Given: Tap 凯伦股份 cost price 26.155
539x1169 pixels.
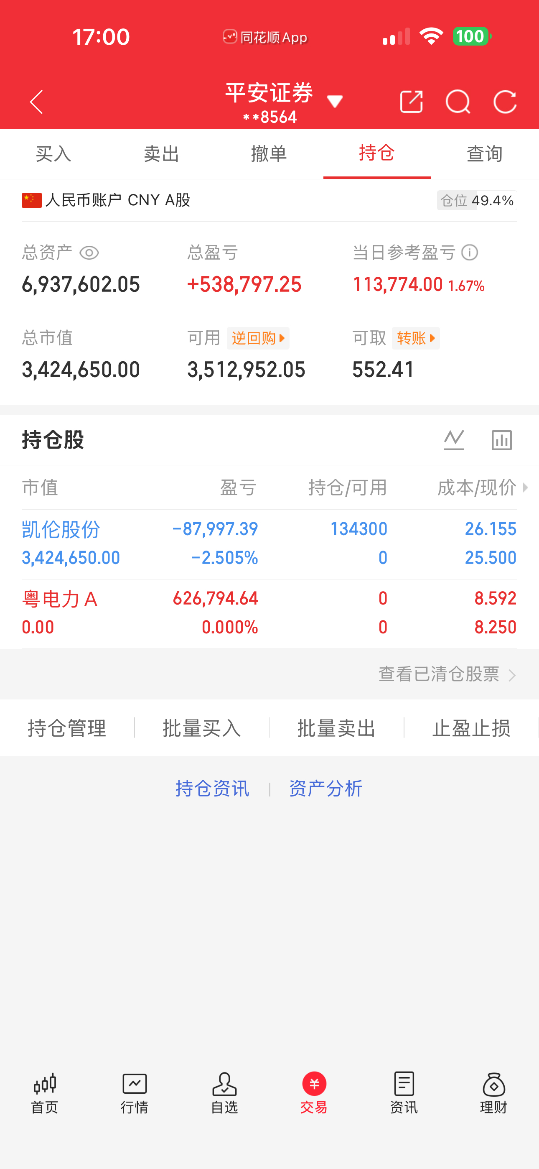Looking at the screenshot, I should [x=491, y=529].
